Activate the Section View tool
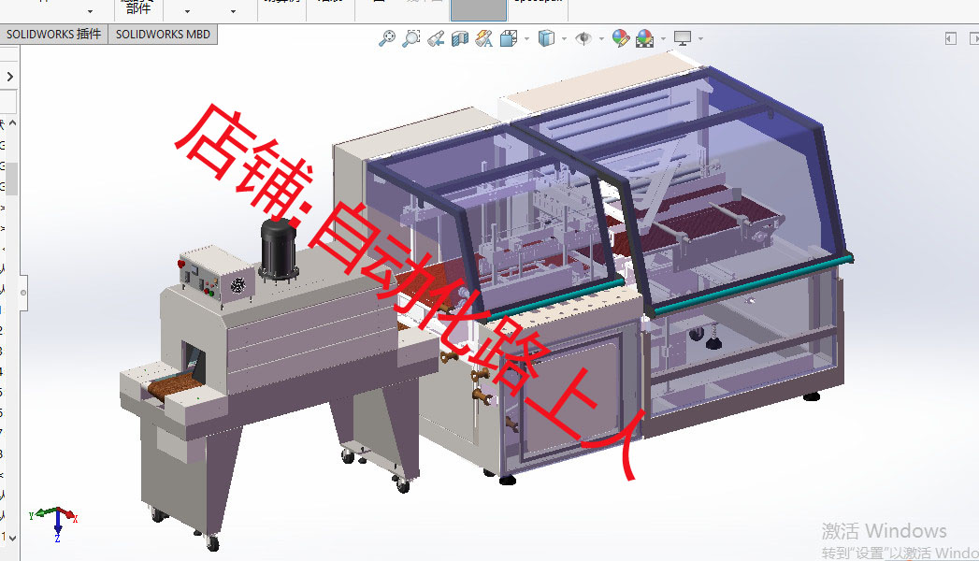This screenshot has width=979, height=561. coord(459,39)
